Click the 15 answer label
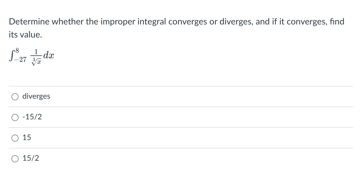 click(x=26, y=138)
